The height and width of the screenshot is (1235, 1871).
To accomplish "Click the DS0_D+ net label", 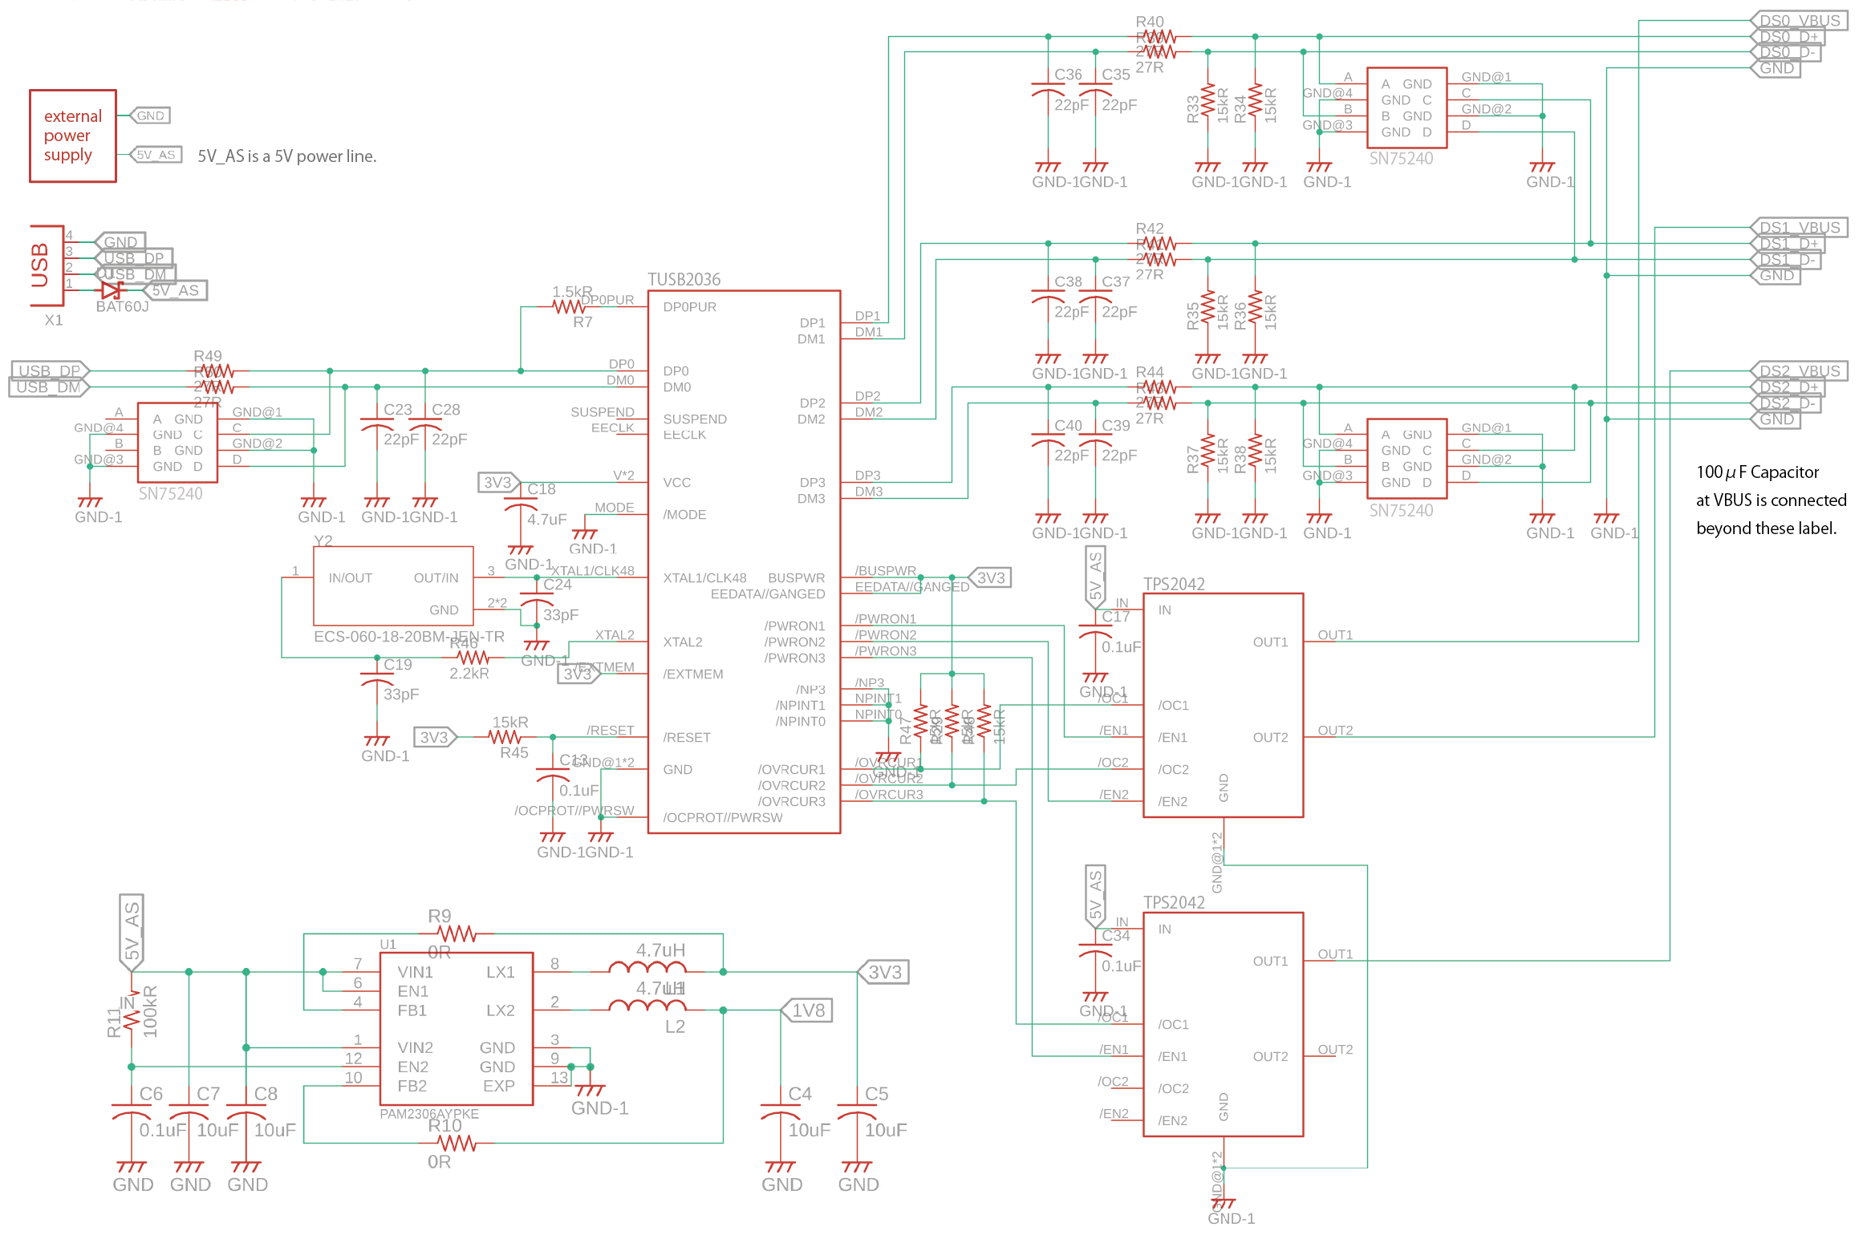I will [1788, 36].
